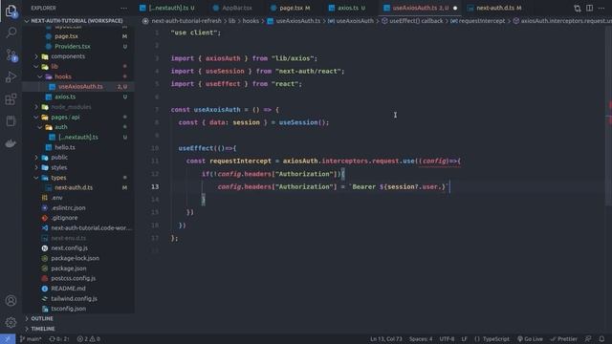
Task: Switch to the next-auth.d.ts tab
Action: [x=495, y=8]
